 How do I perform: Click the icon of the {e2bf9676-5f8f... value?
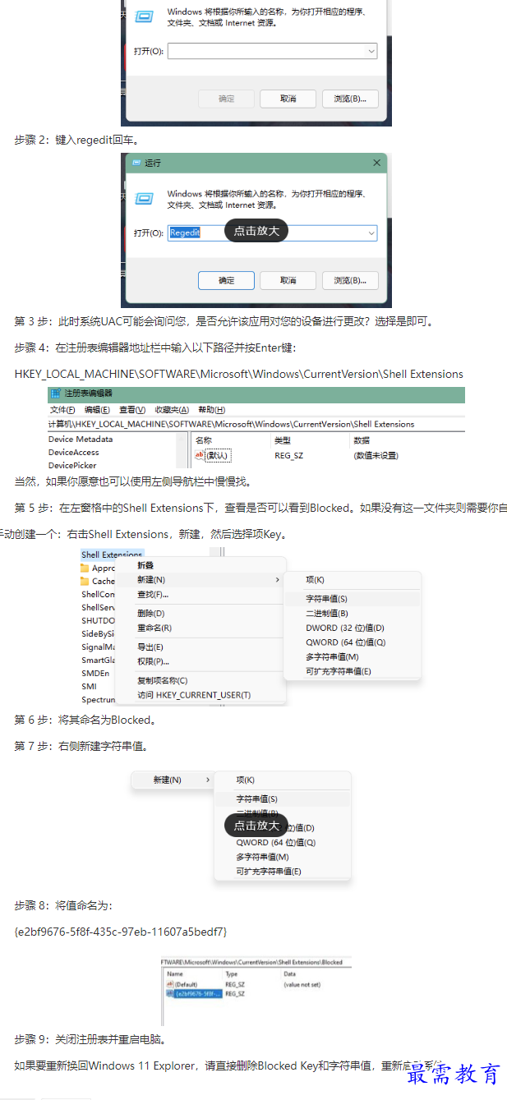point(170,993)
